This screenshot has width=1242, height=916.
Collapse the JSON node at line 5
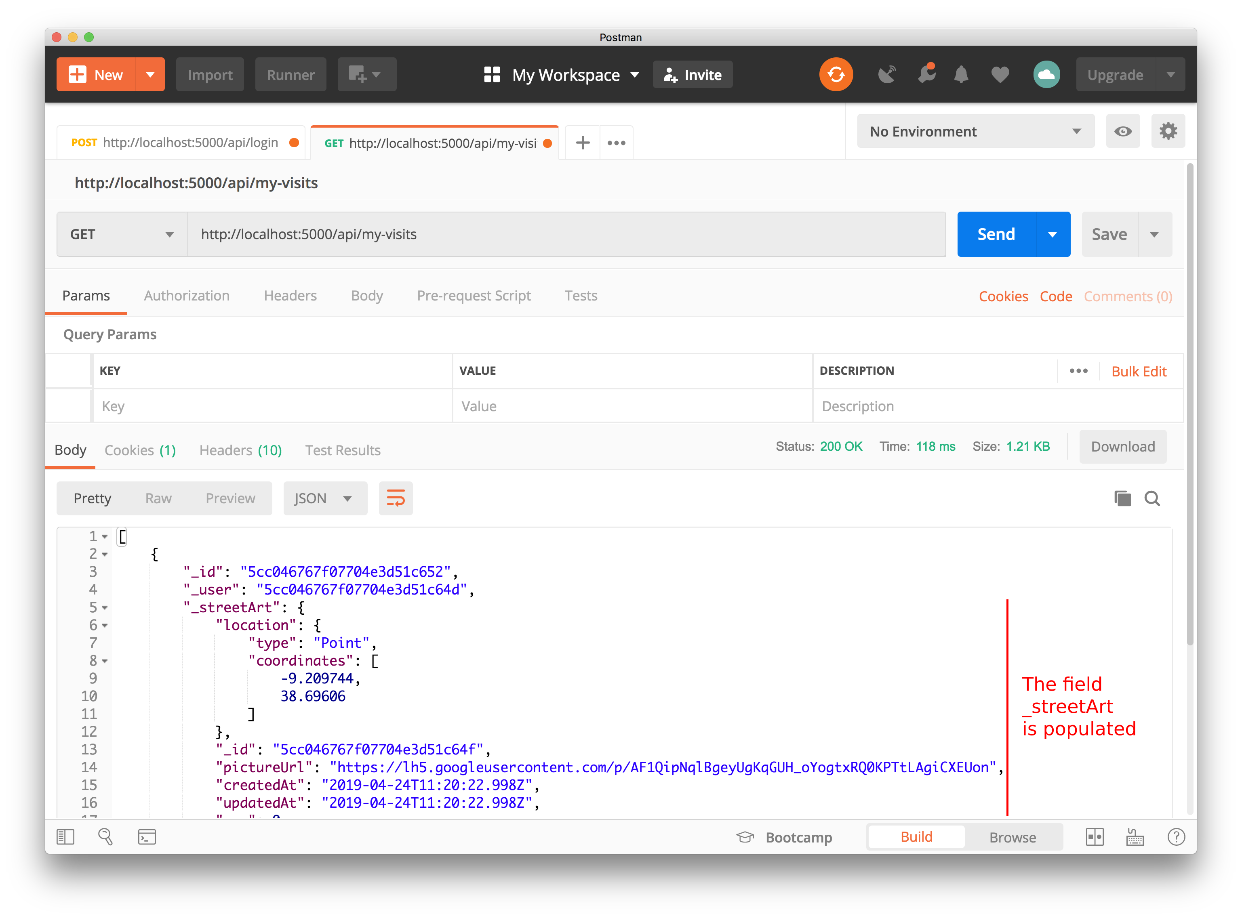tap(104, 608)
